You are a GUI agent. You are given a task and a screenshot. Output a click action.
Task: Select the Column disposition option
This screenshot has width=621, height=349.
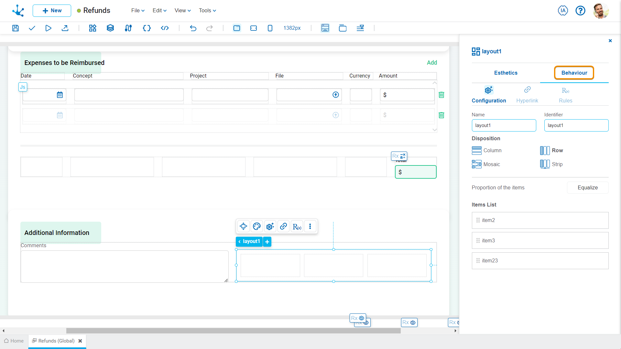coord(486,150)
